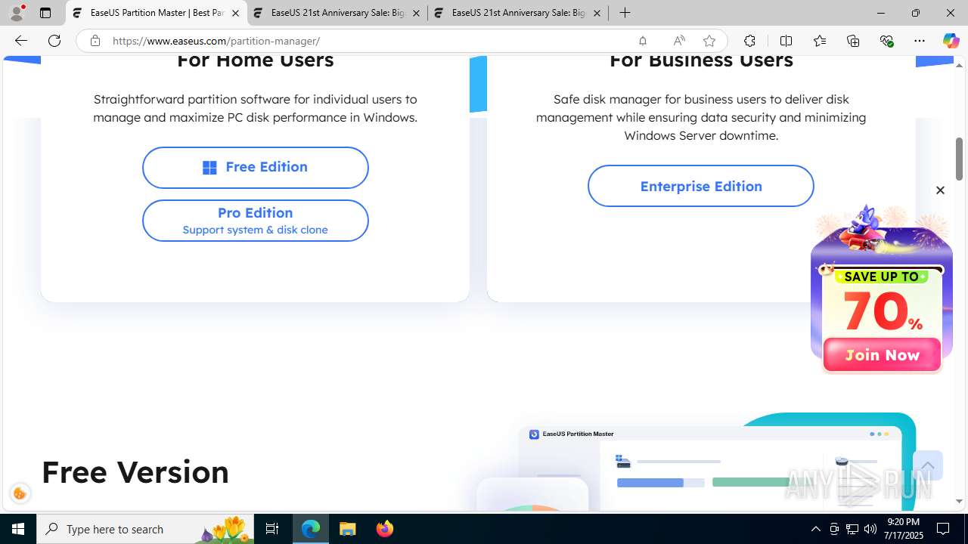
Task: Click the scrollbar down arrow
Action: click(960, 502)
